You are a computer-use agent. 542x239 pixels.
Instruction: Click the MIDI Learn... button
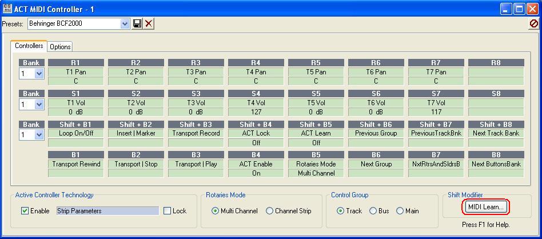tap(485, 207)
